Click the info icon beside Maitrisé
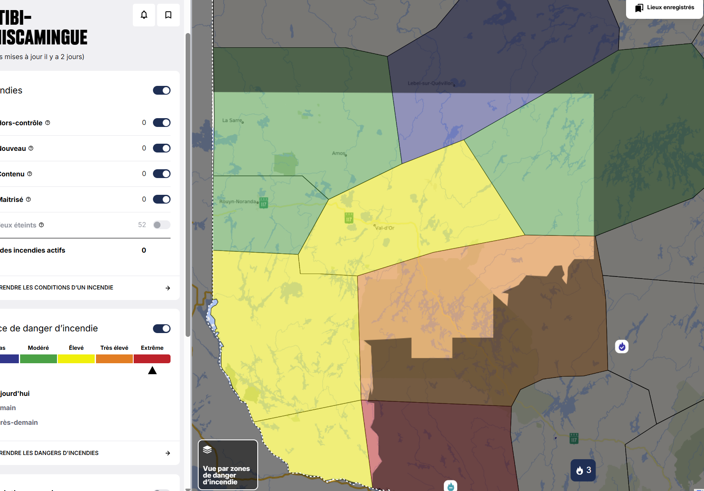This screenshot has height=491, width=704. tap(28, 199)
